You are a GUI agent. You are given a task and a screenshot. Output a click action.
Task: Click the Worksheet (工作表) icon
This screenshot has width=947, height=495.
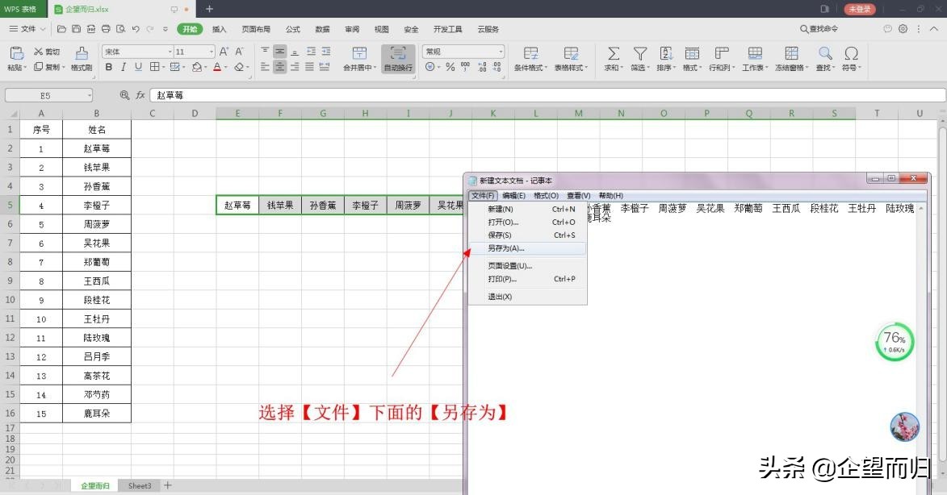click(755, 53)
